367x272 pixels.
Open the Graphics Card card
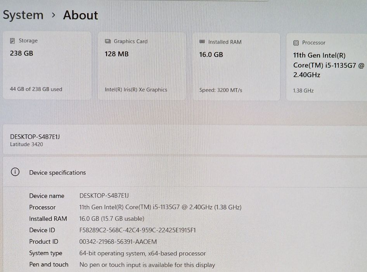click(x=142, y=66)
